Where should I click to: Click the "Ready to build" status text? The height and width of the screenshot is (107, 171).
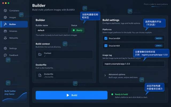pos(121,94)
